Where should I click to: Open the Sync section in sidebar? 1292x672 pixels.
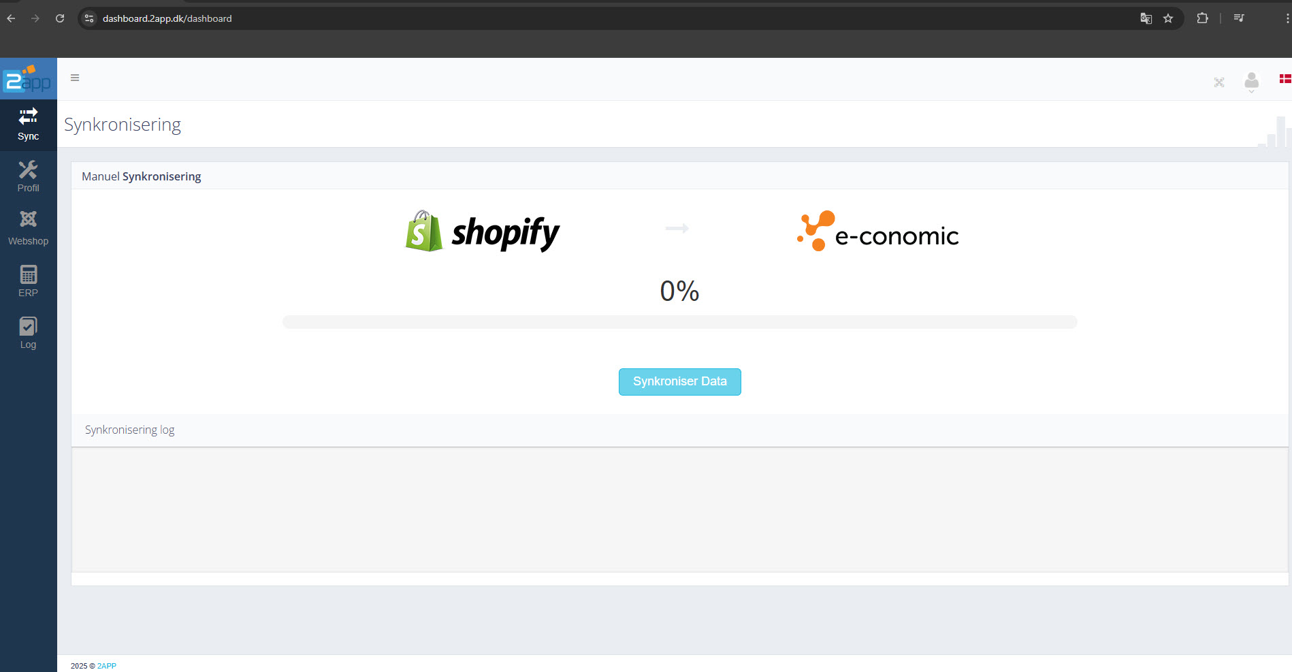tap(28, 125)
